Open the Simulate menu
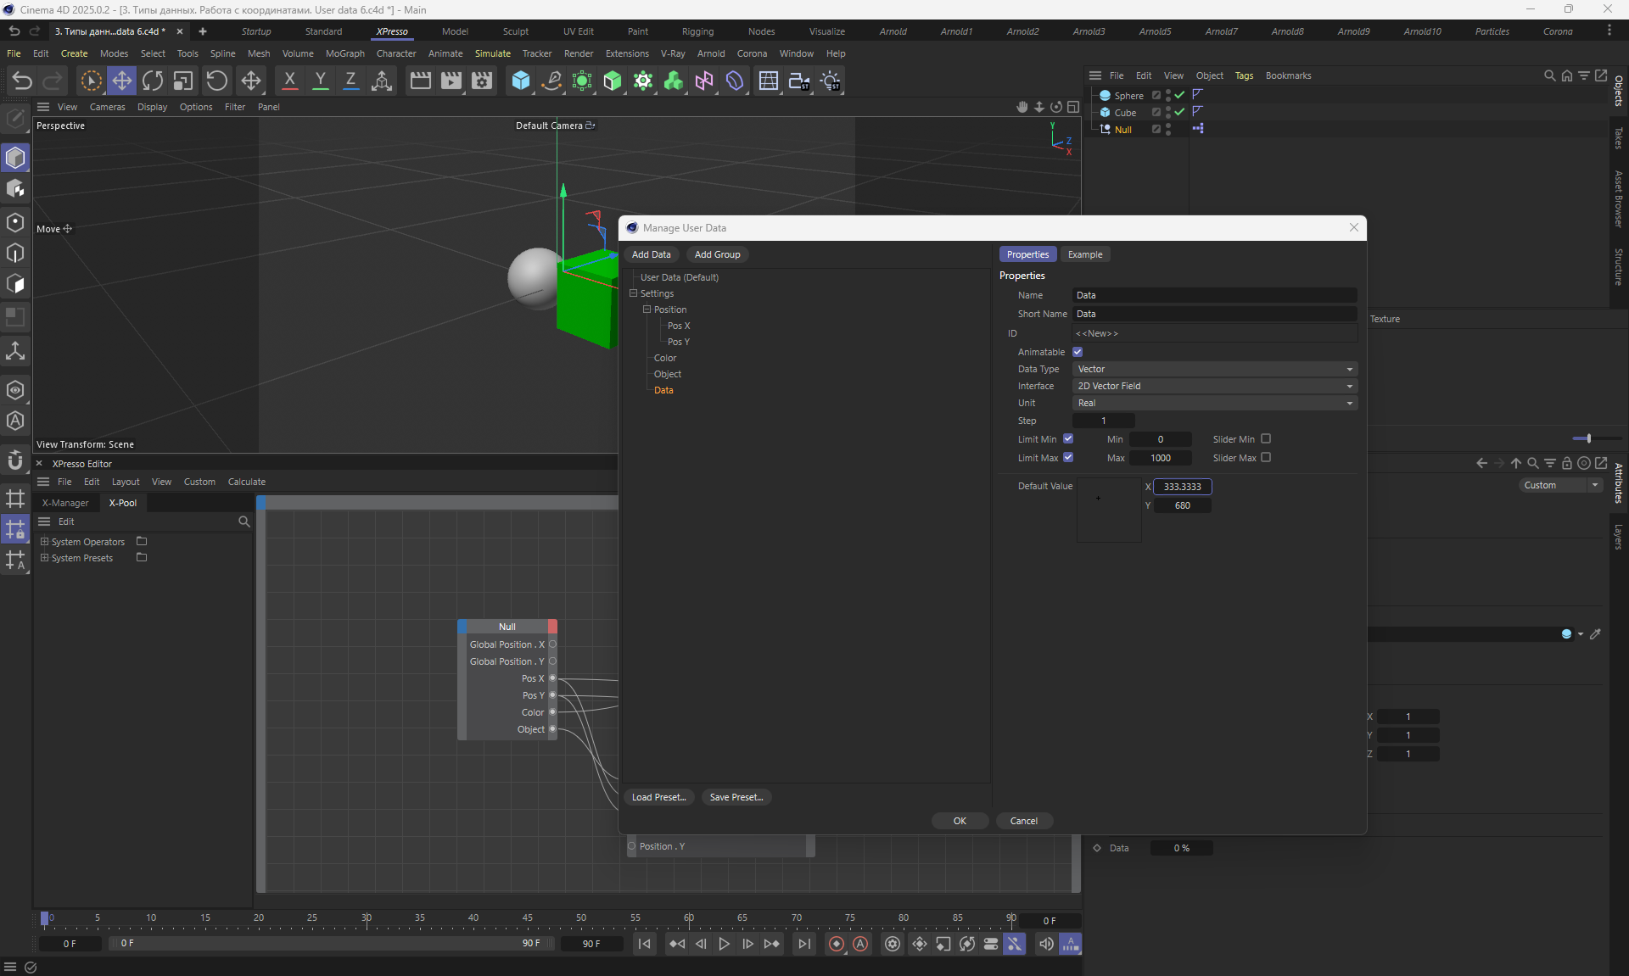This screenshot has height=976, width=1629. point(492,53)
